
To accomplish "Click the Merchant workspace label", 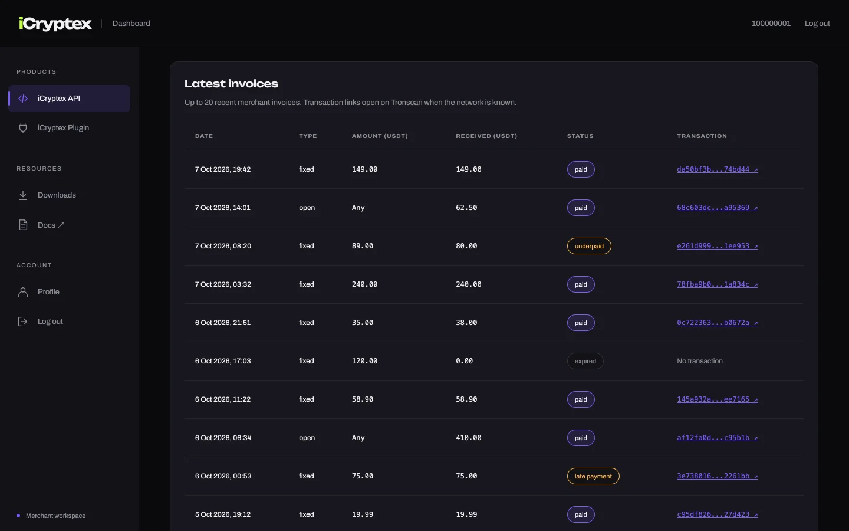I will click(55, 516).
